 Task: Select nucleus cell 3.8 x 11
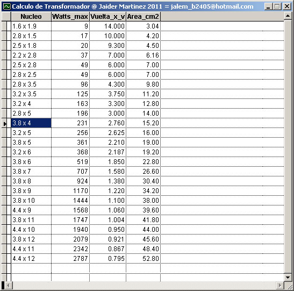coord(31,220)
